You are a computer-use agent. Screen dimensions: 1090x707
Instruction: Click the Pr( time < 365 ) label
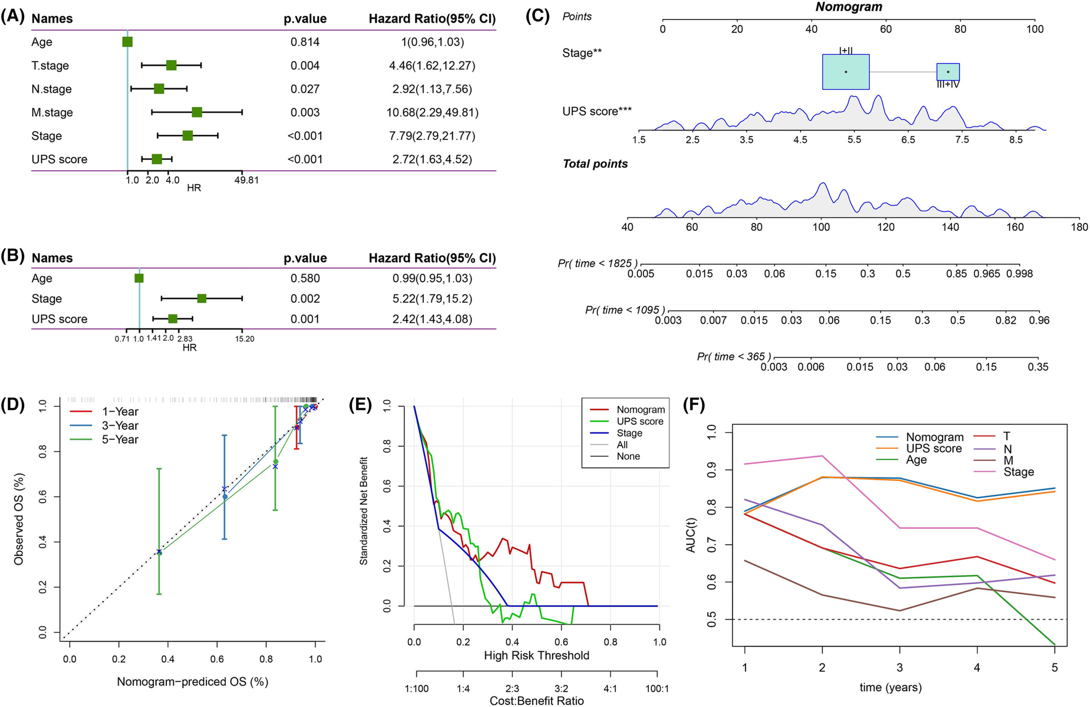[734, 356]
